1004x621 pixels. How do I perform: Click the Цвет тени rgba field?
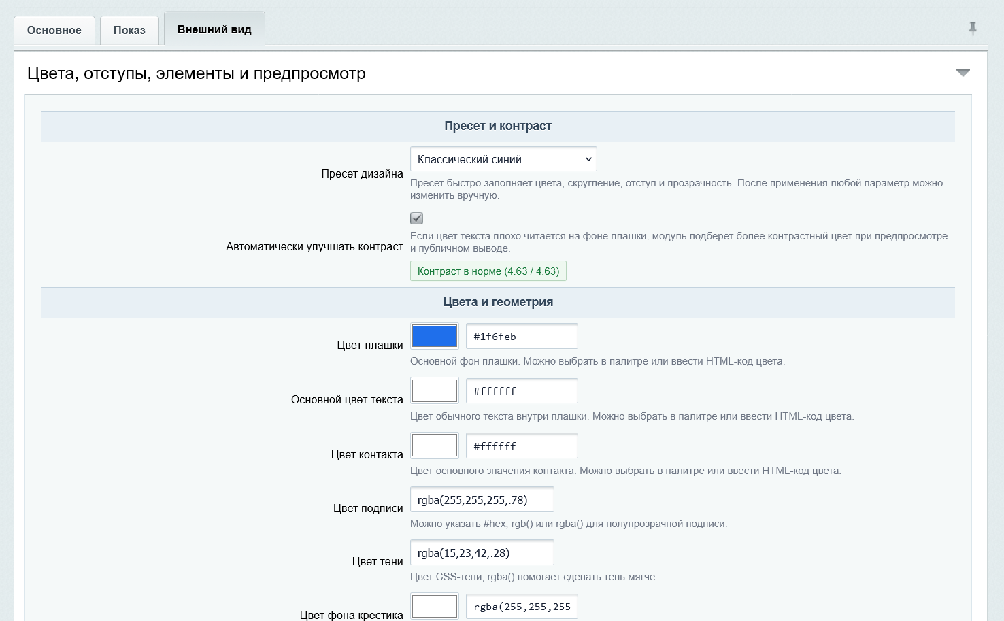click(482, 552)
